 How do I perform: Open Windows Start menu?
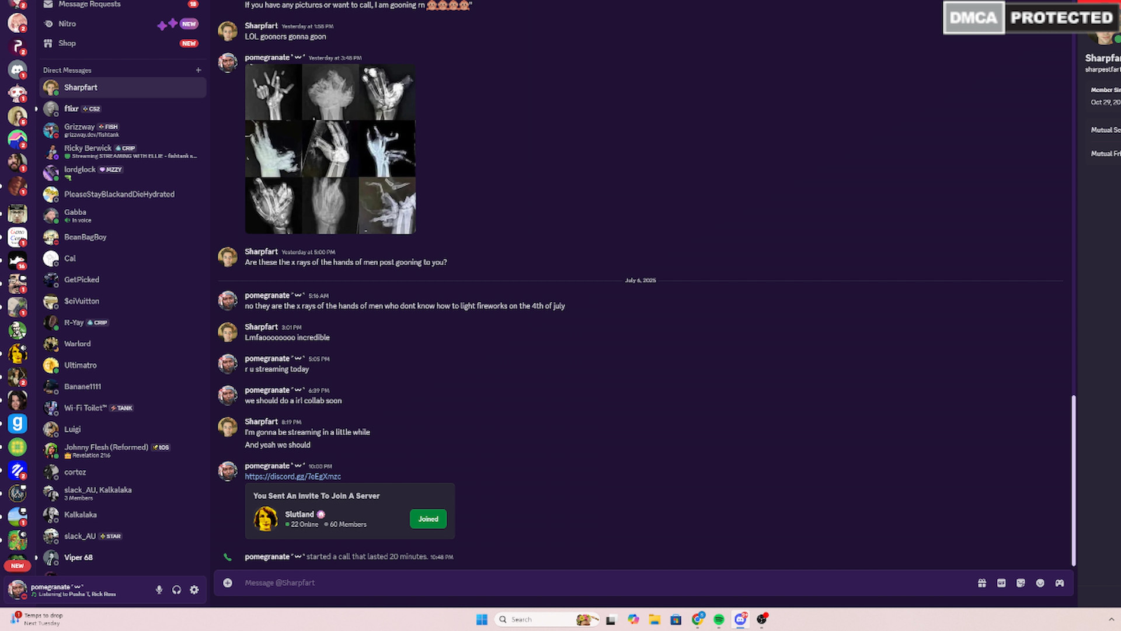coord(482,620)
